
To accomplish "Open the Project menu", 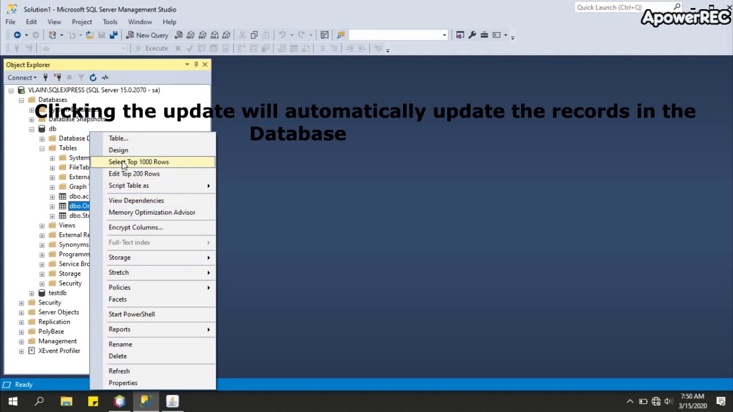I will click(x=82, y=22).
